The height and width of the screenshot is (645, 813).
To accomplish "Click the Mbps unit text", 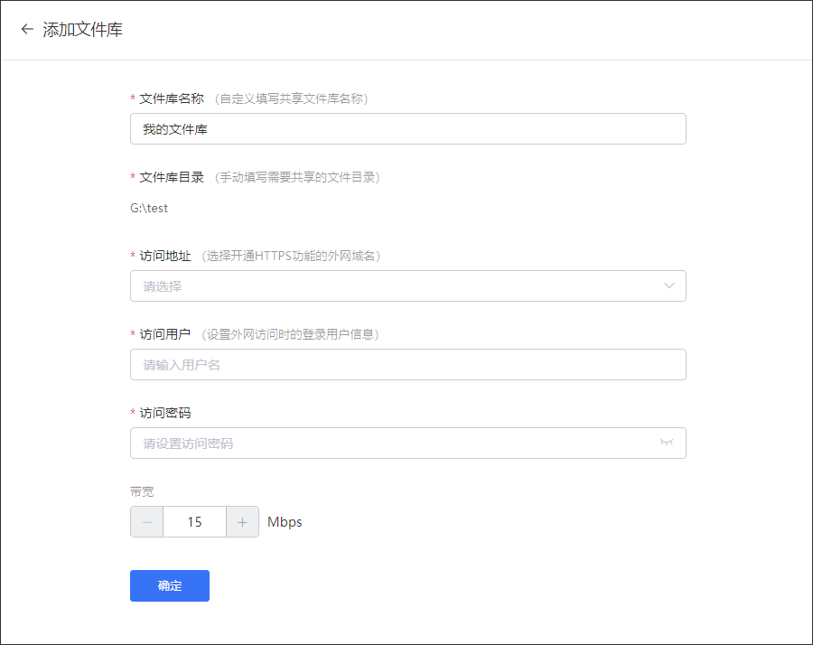I will [285, 522].
